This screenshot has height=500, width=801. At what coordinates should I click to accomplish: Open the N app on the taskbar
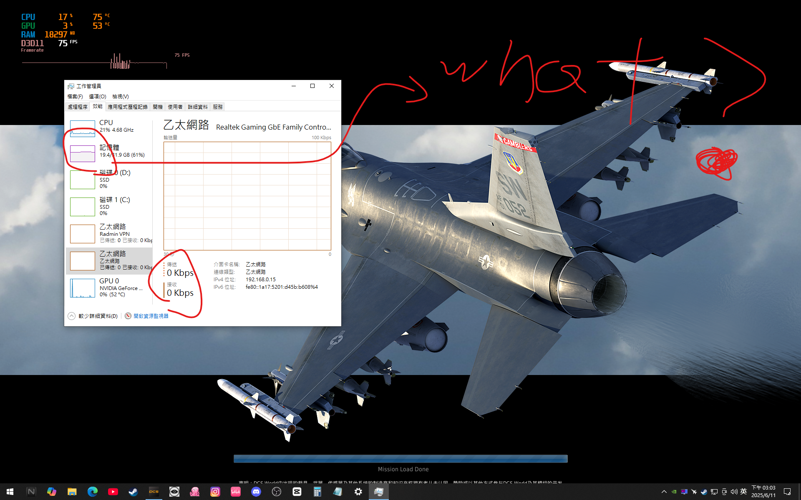pyautogui.click(x=31, y=492)
